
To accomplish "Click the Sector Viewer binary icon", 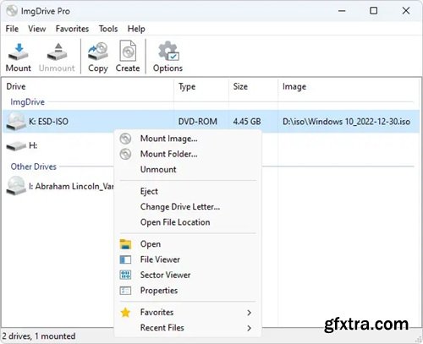I will pyautogui.click(x=125, y=275).
